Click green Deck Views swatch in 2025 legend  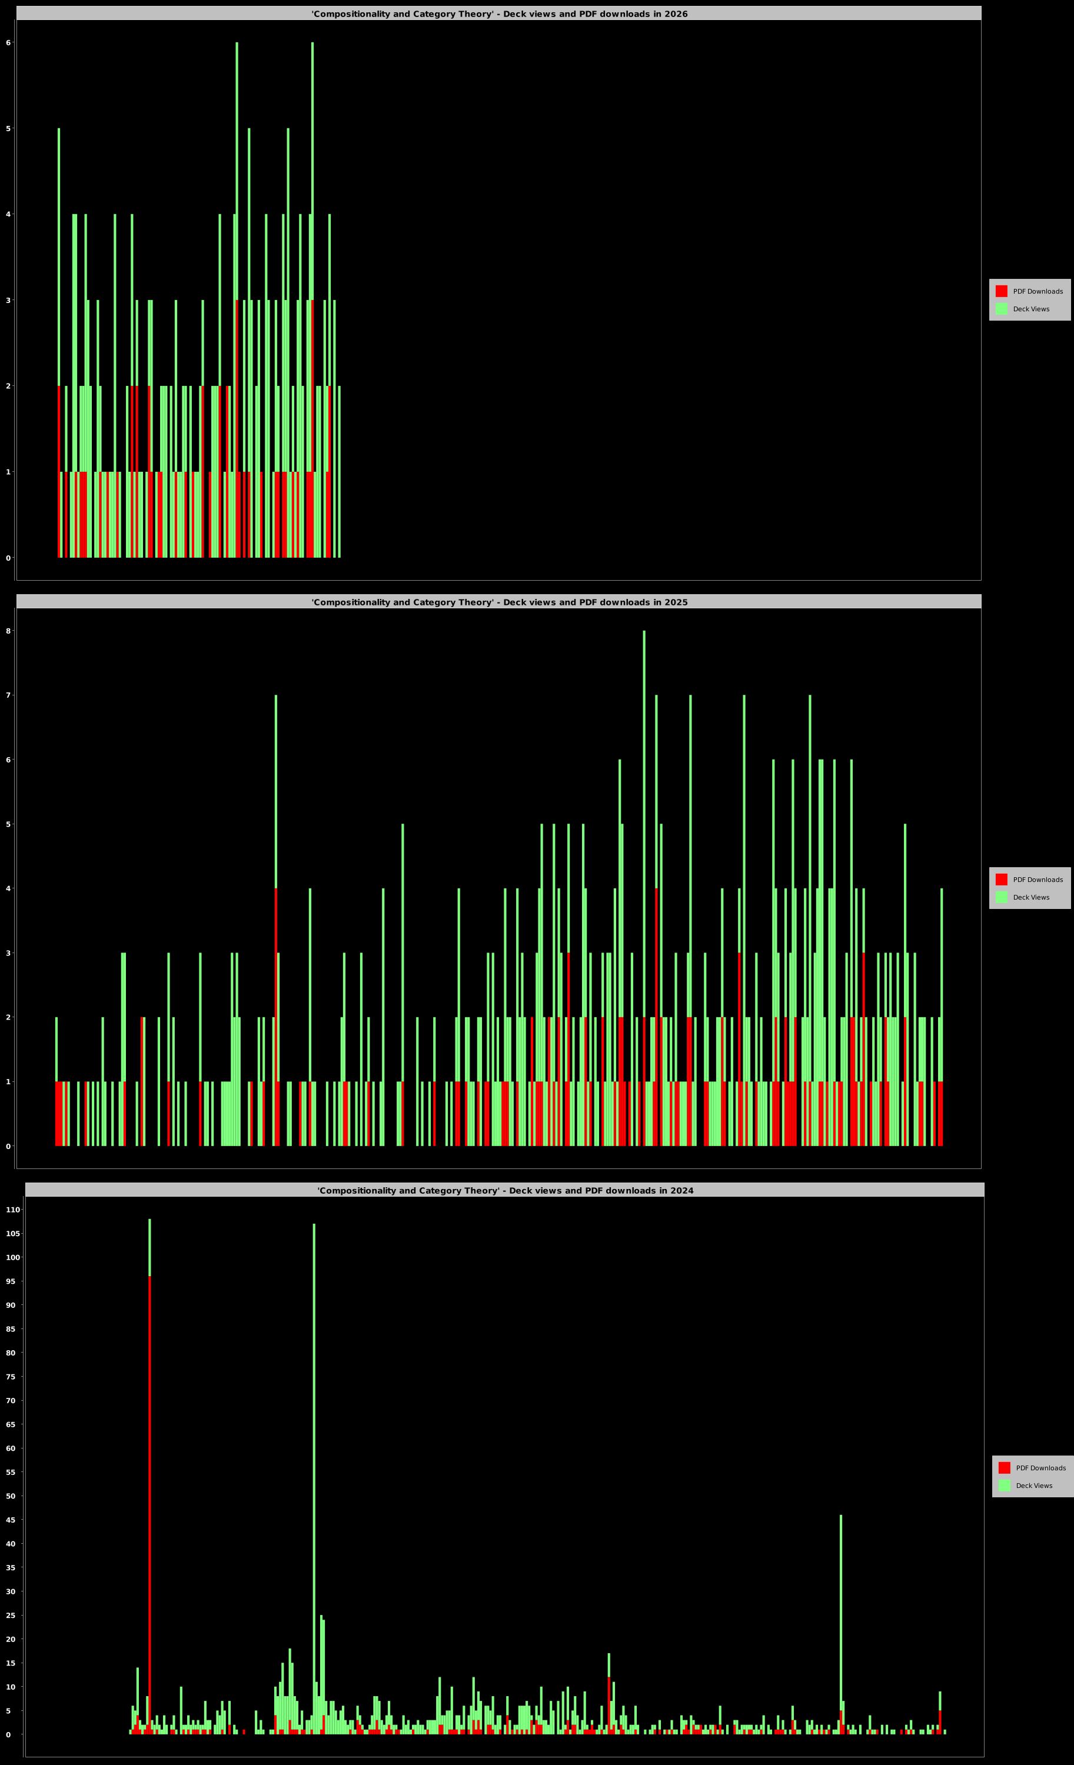coord(1001,897)
